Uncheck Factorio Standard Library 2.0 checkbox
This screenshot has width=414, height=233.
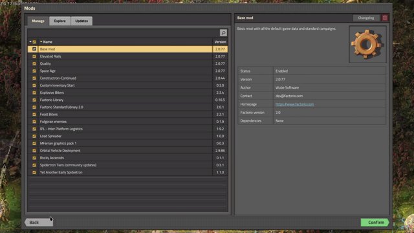pos(34,107)
